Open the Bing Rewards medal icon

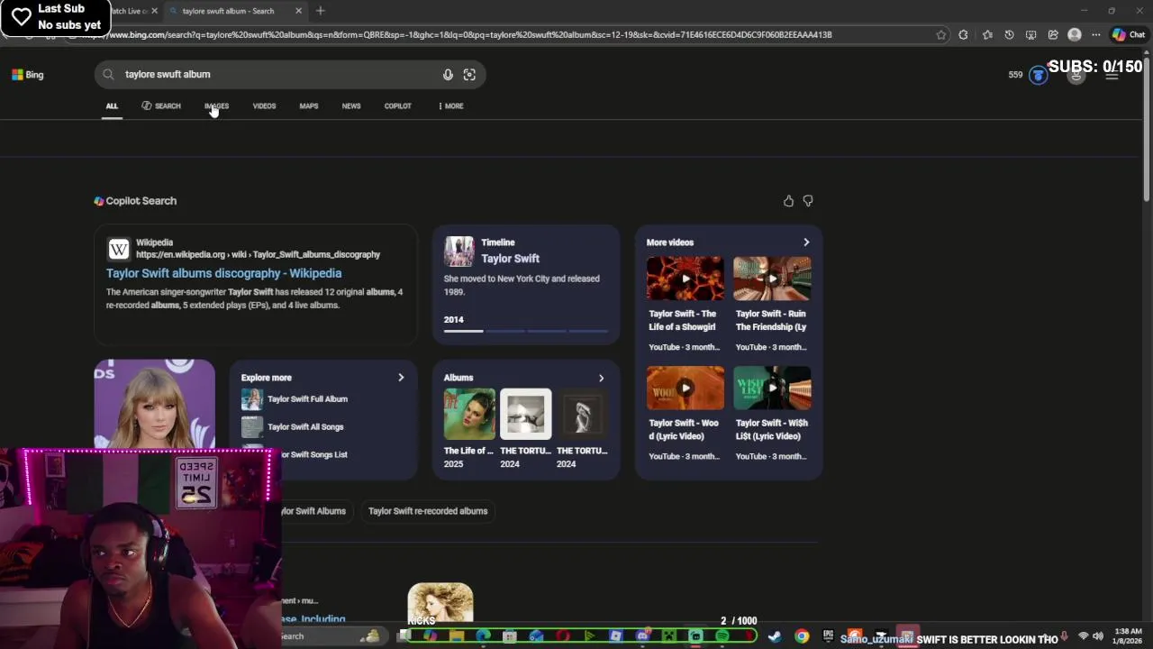pos(1038,75)
